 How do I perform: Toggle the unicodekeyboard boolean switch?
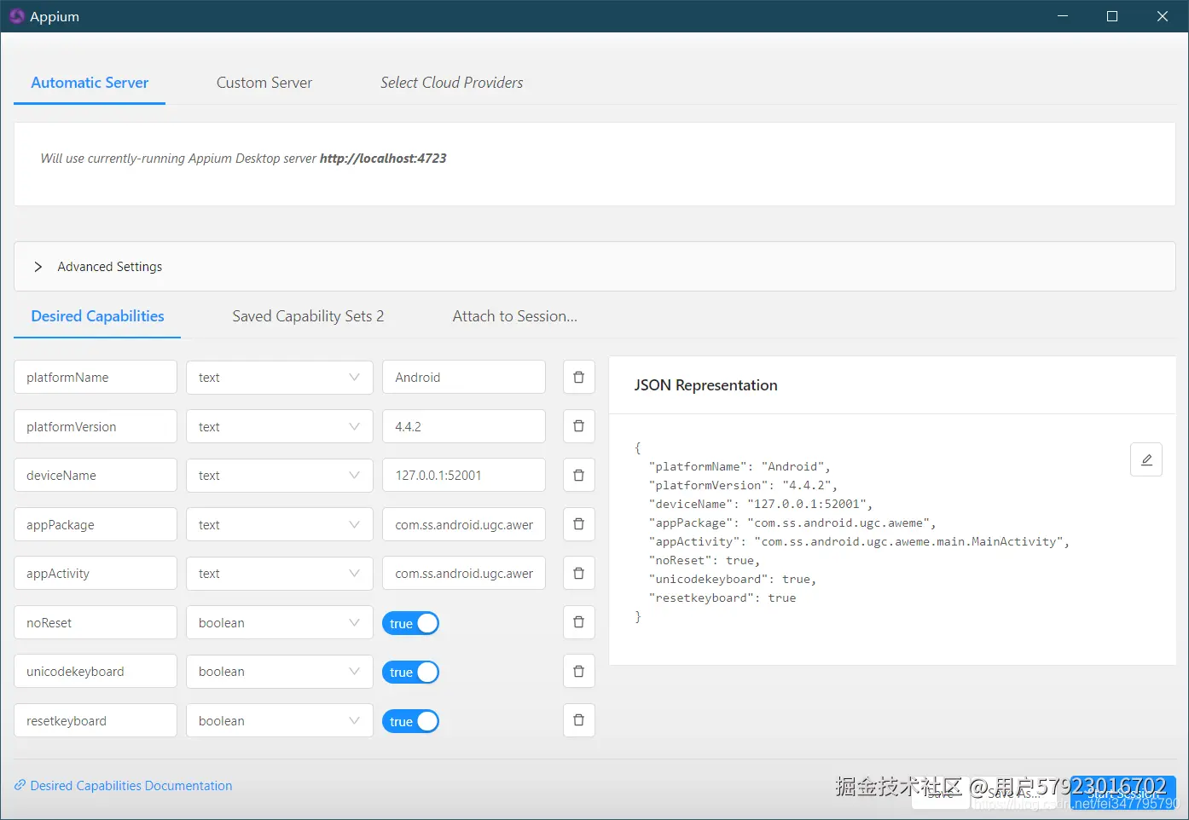(411, 672)
